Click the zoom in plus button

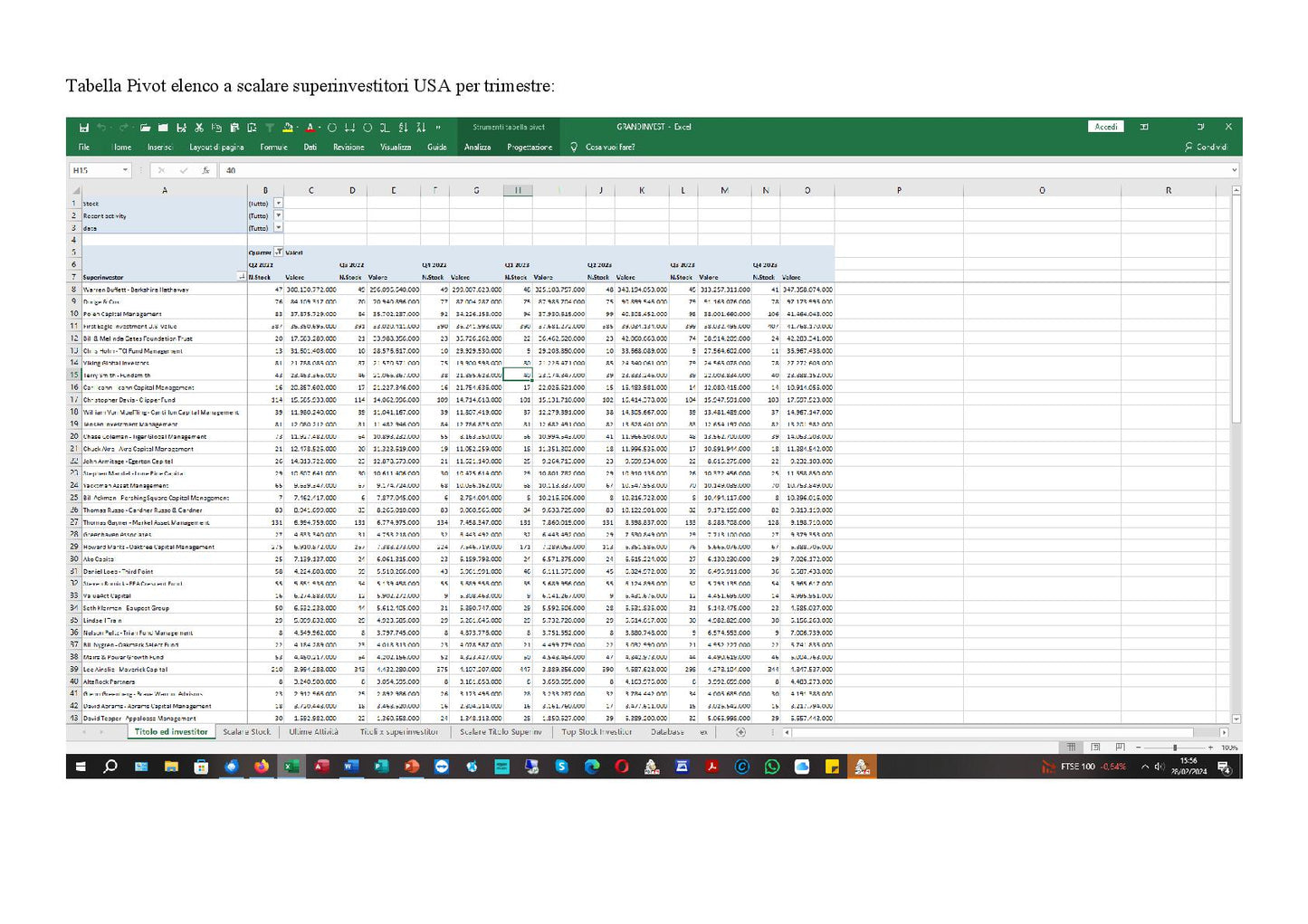[1210, 748]
